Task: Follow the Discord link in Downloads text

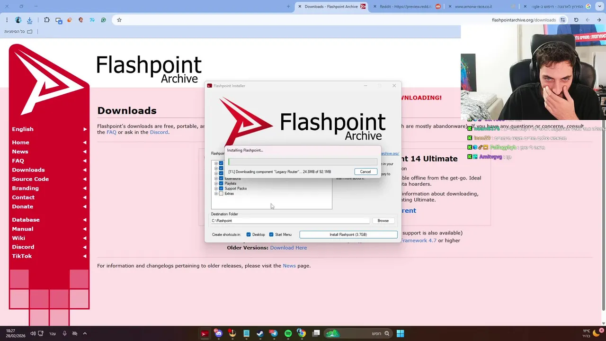Action: pyautogui.click(x=159, y=132)
